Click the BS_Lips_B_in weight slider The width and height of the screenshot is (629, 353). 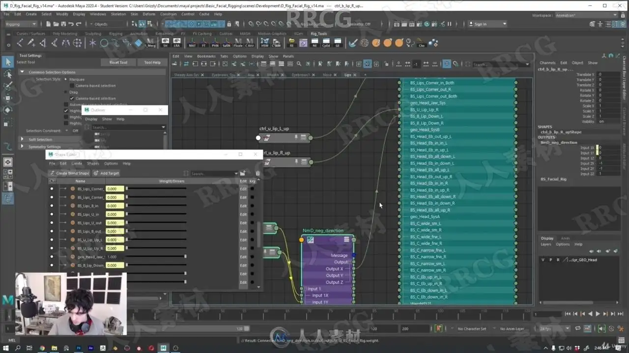(156, 206)
